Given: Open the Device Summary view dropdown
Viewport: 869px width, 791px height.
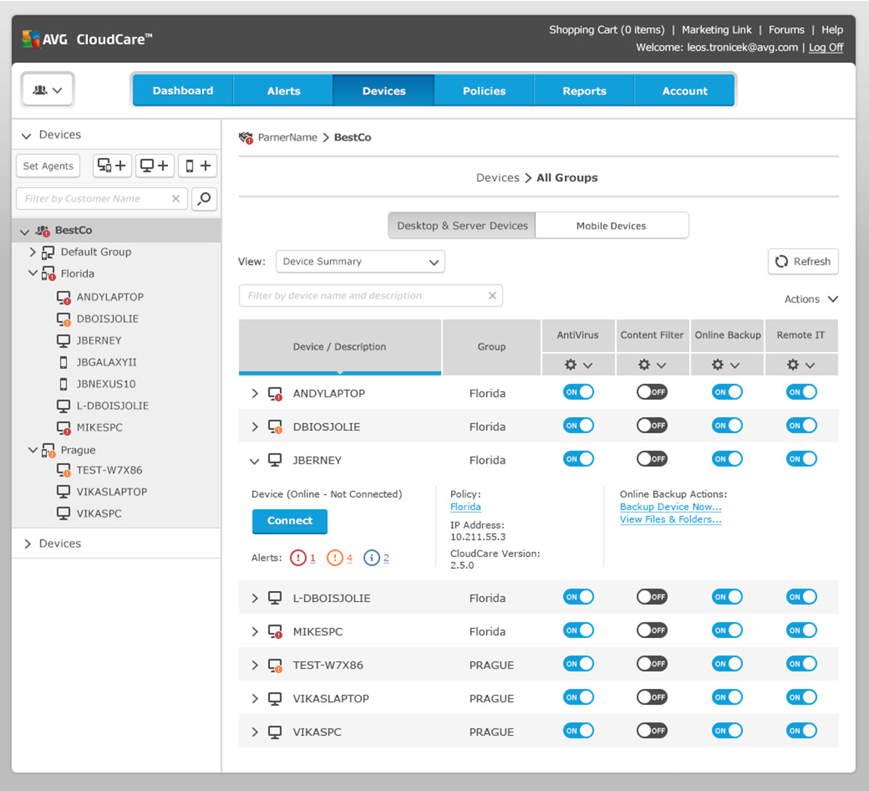Looking at the screenshot, I should (x=360, y=261).
